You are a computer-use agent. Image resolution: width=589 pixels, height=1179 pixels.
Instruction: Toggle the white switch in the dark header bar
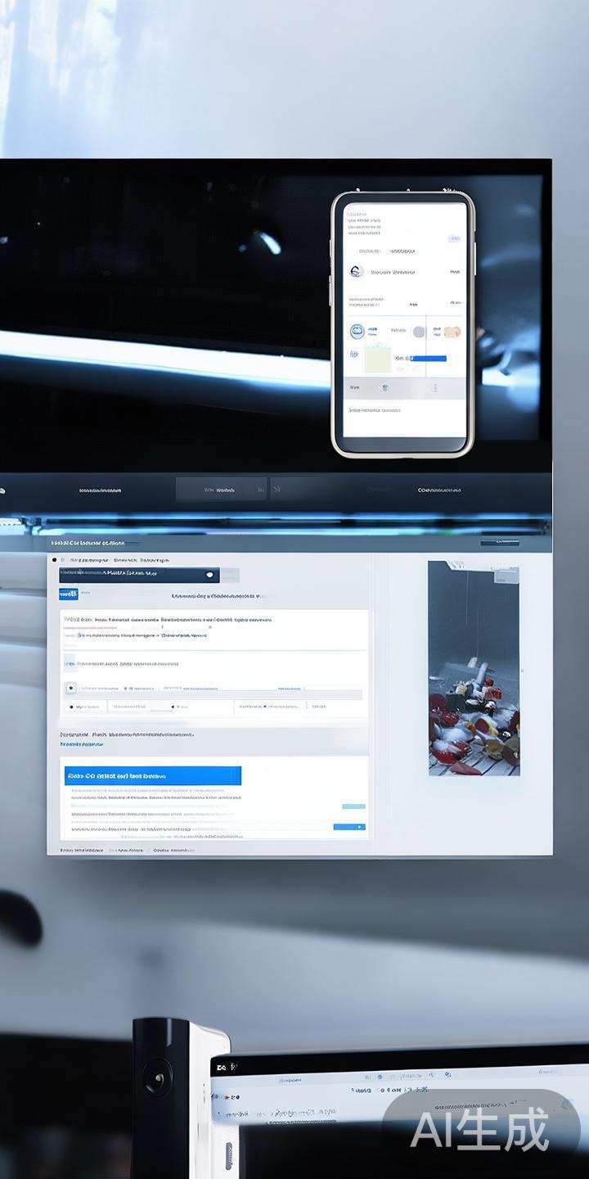coord(210,576)
